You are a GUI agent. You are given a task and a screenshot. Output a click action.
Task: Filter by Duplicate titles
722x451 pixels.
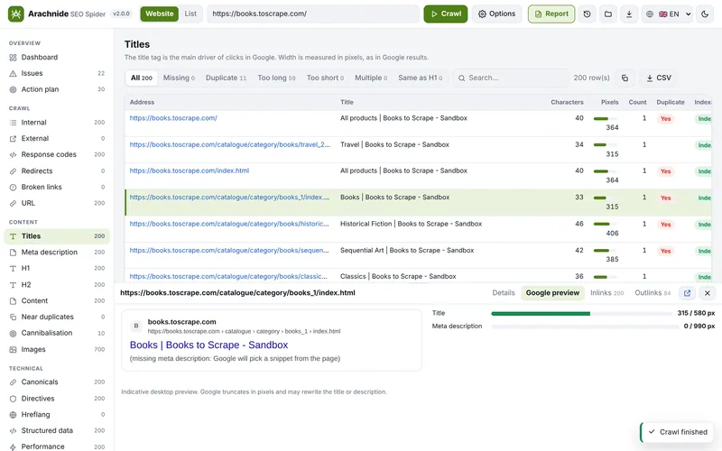tap(227, 78)
